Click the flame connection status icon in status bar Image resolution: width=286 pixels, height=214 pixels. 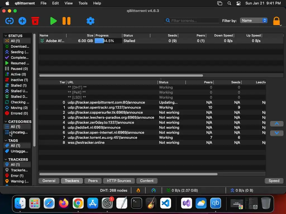(138, 191)
